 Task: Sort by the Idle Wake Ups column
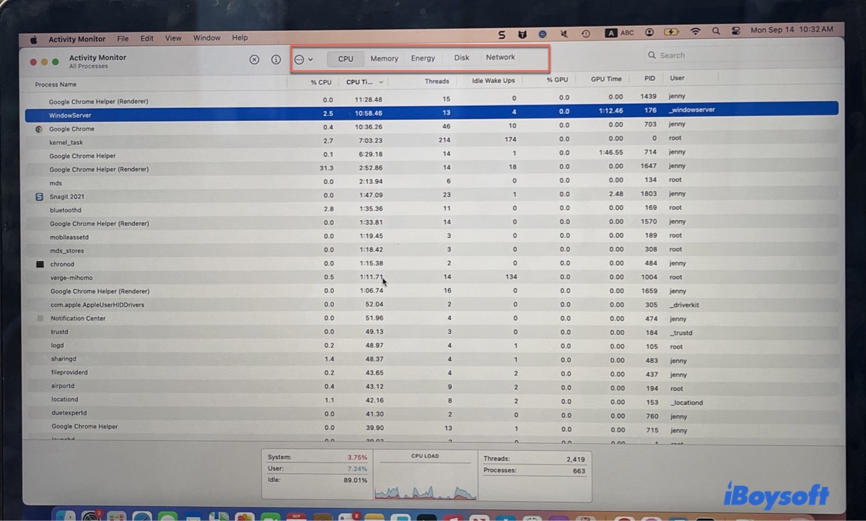click(x=494, y=81)
